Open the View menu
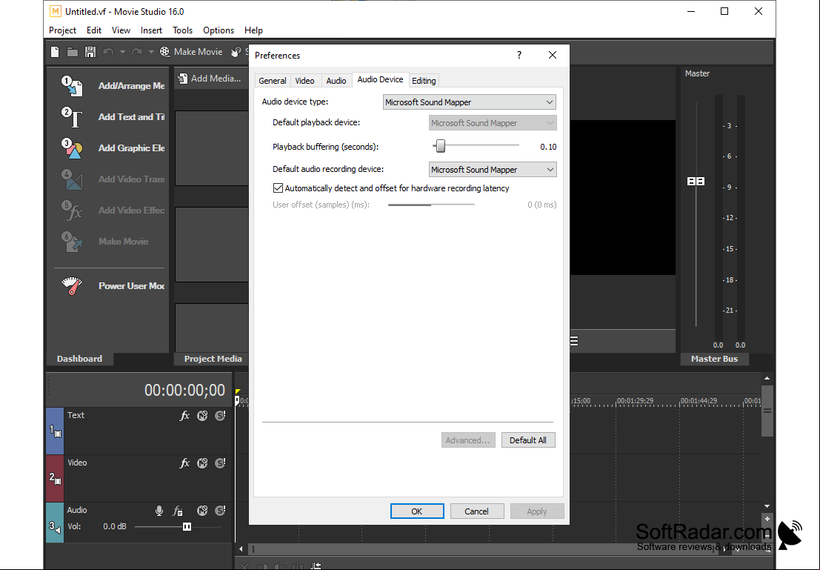820x570 pixels. click(x=121, y=30)
